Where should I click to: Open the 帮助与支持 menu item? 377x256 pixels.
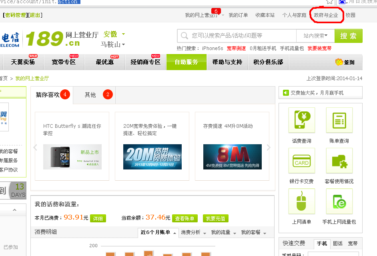[227, 62]
